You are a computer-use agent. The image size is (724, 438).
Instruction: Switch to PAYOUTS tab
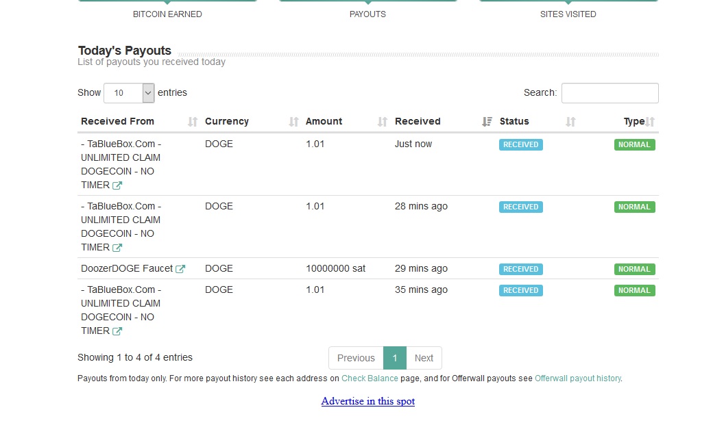click(x=367, y=14)
